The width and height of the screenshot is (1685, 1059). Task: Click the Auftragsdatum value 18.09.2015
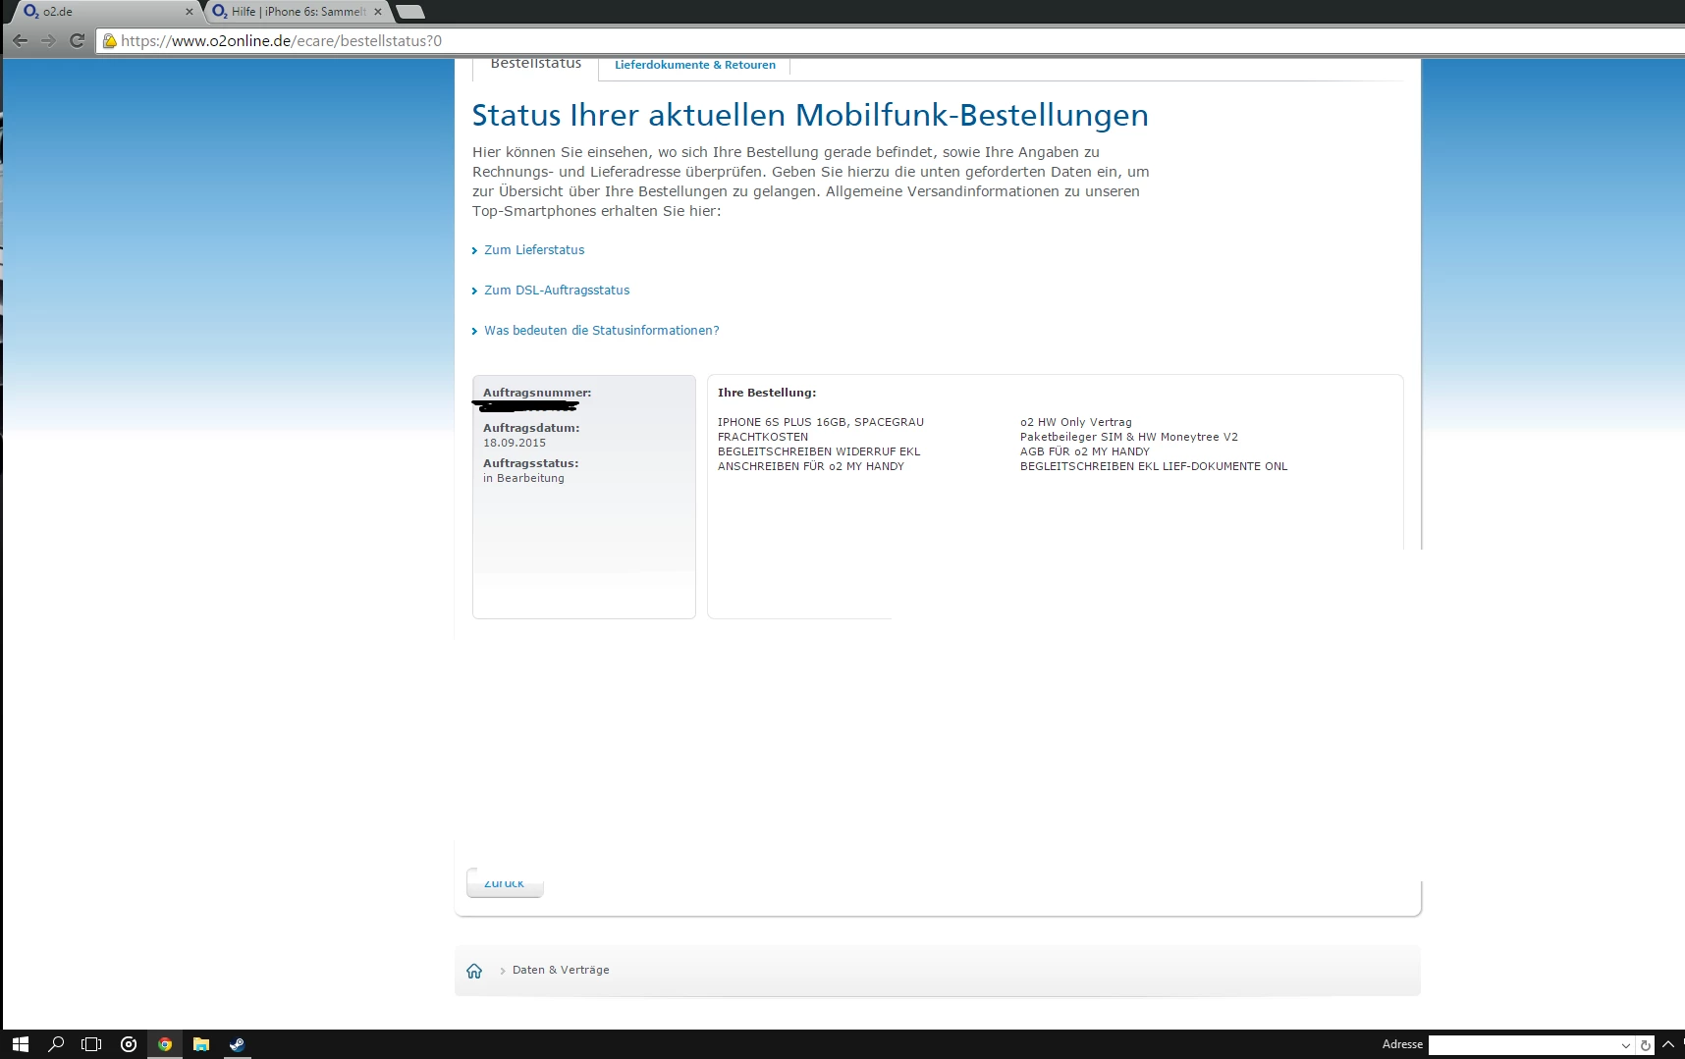[515, 443]
